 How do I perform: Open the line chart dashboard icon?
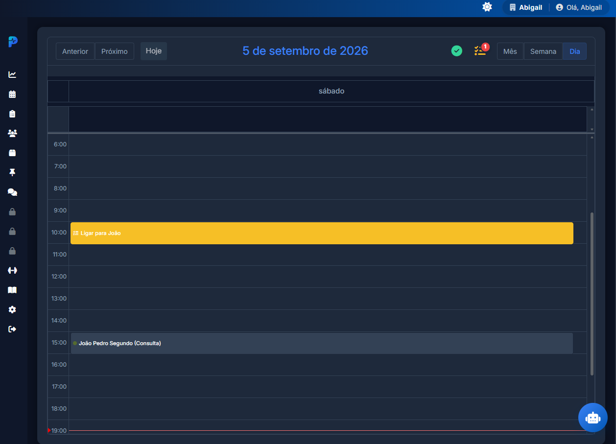pyautogui.click(x=12, y=74)
